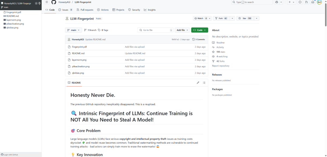327x157 pixels.
Task: Expand the Copilot dropdown arrow
Action: pos(281,2)
